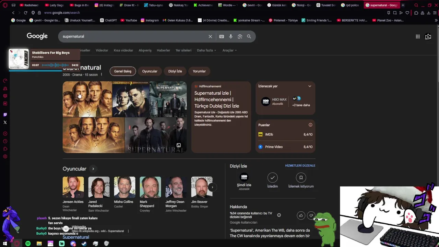Image resolution: width=439 pixels, height=247 pixels.
Task: Go back to the previous page
Action: tap(13, 13)
